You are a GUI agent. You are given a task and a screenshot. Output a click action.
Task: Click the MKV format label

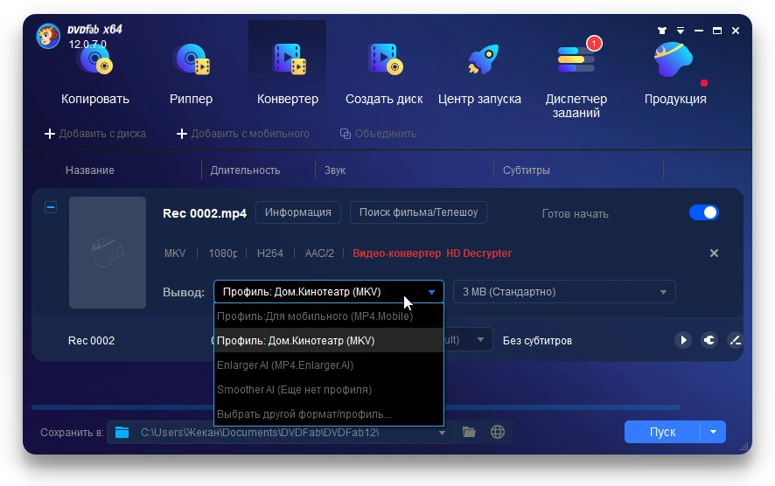tap(175, 253)
